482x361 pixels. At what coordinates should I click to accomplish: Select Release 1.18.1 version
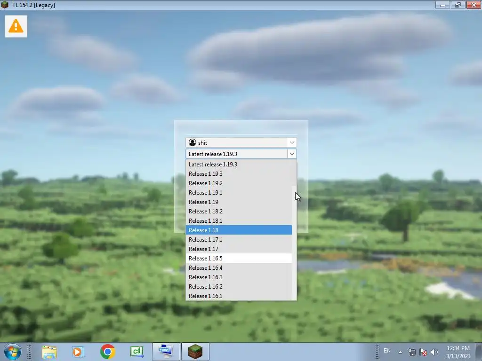(239, 221)
